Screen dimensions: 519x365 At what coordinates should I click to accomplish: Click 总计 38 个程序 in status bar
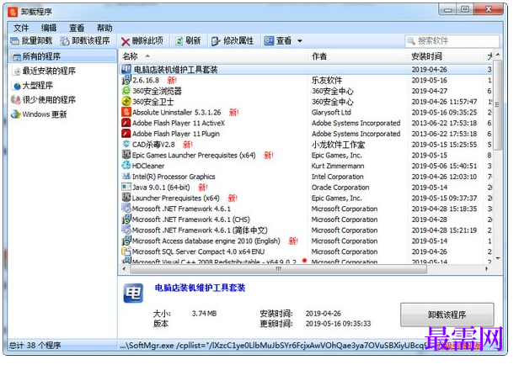pos(35,346)
